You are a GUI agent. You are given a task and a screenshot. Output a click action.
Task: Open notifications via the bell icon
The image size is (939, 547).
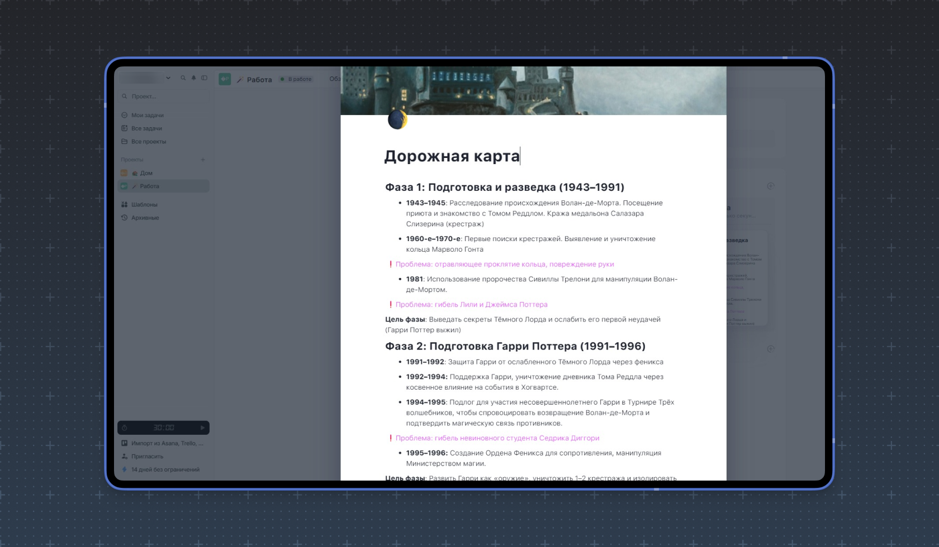pyautogui.click(x=193, y=78)
